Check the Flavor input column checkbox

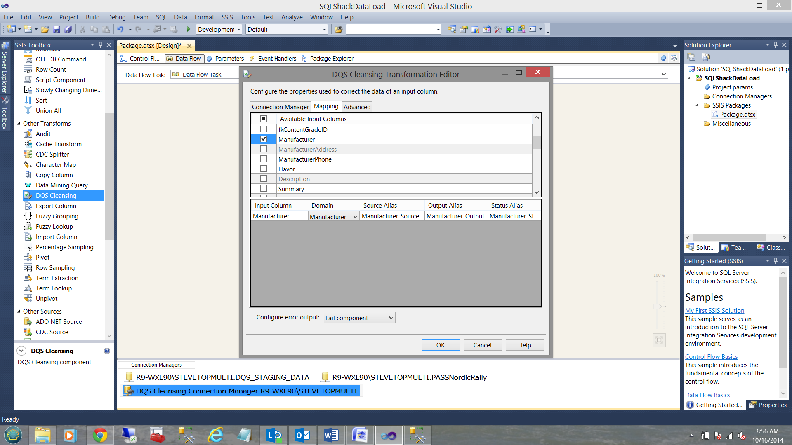click(x=264, y=169)
